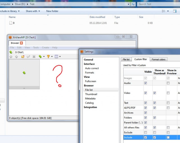Select Thumbnail in the Settings tree
Image resolution: width=180 pixels, height=143 pixels.
pyautogui.click(x=91, y=94)
